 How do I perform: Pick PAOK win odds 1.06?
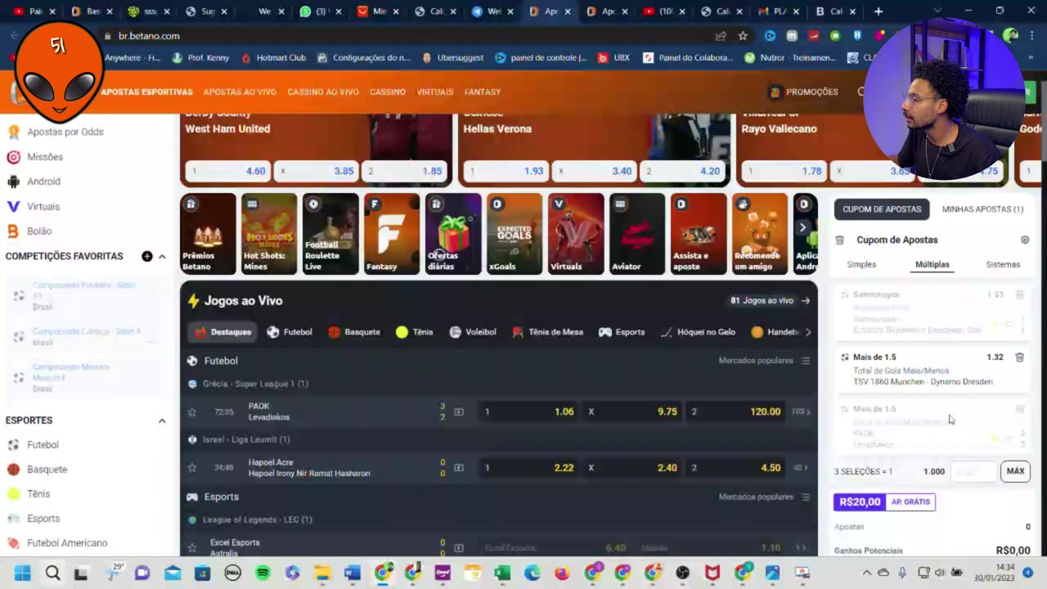[528, 411]
